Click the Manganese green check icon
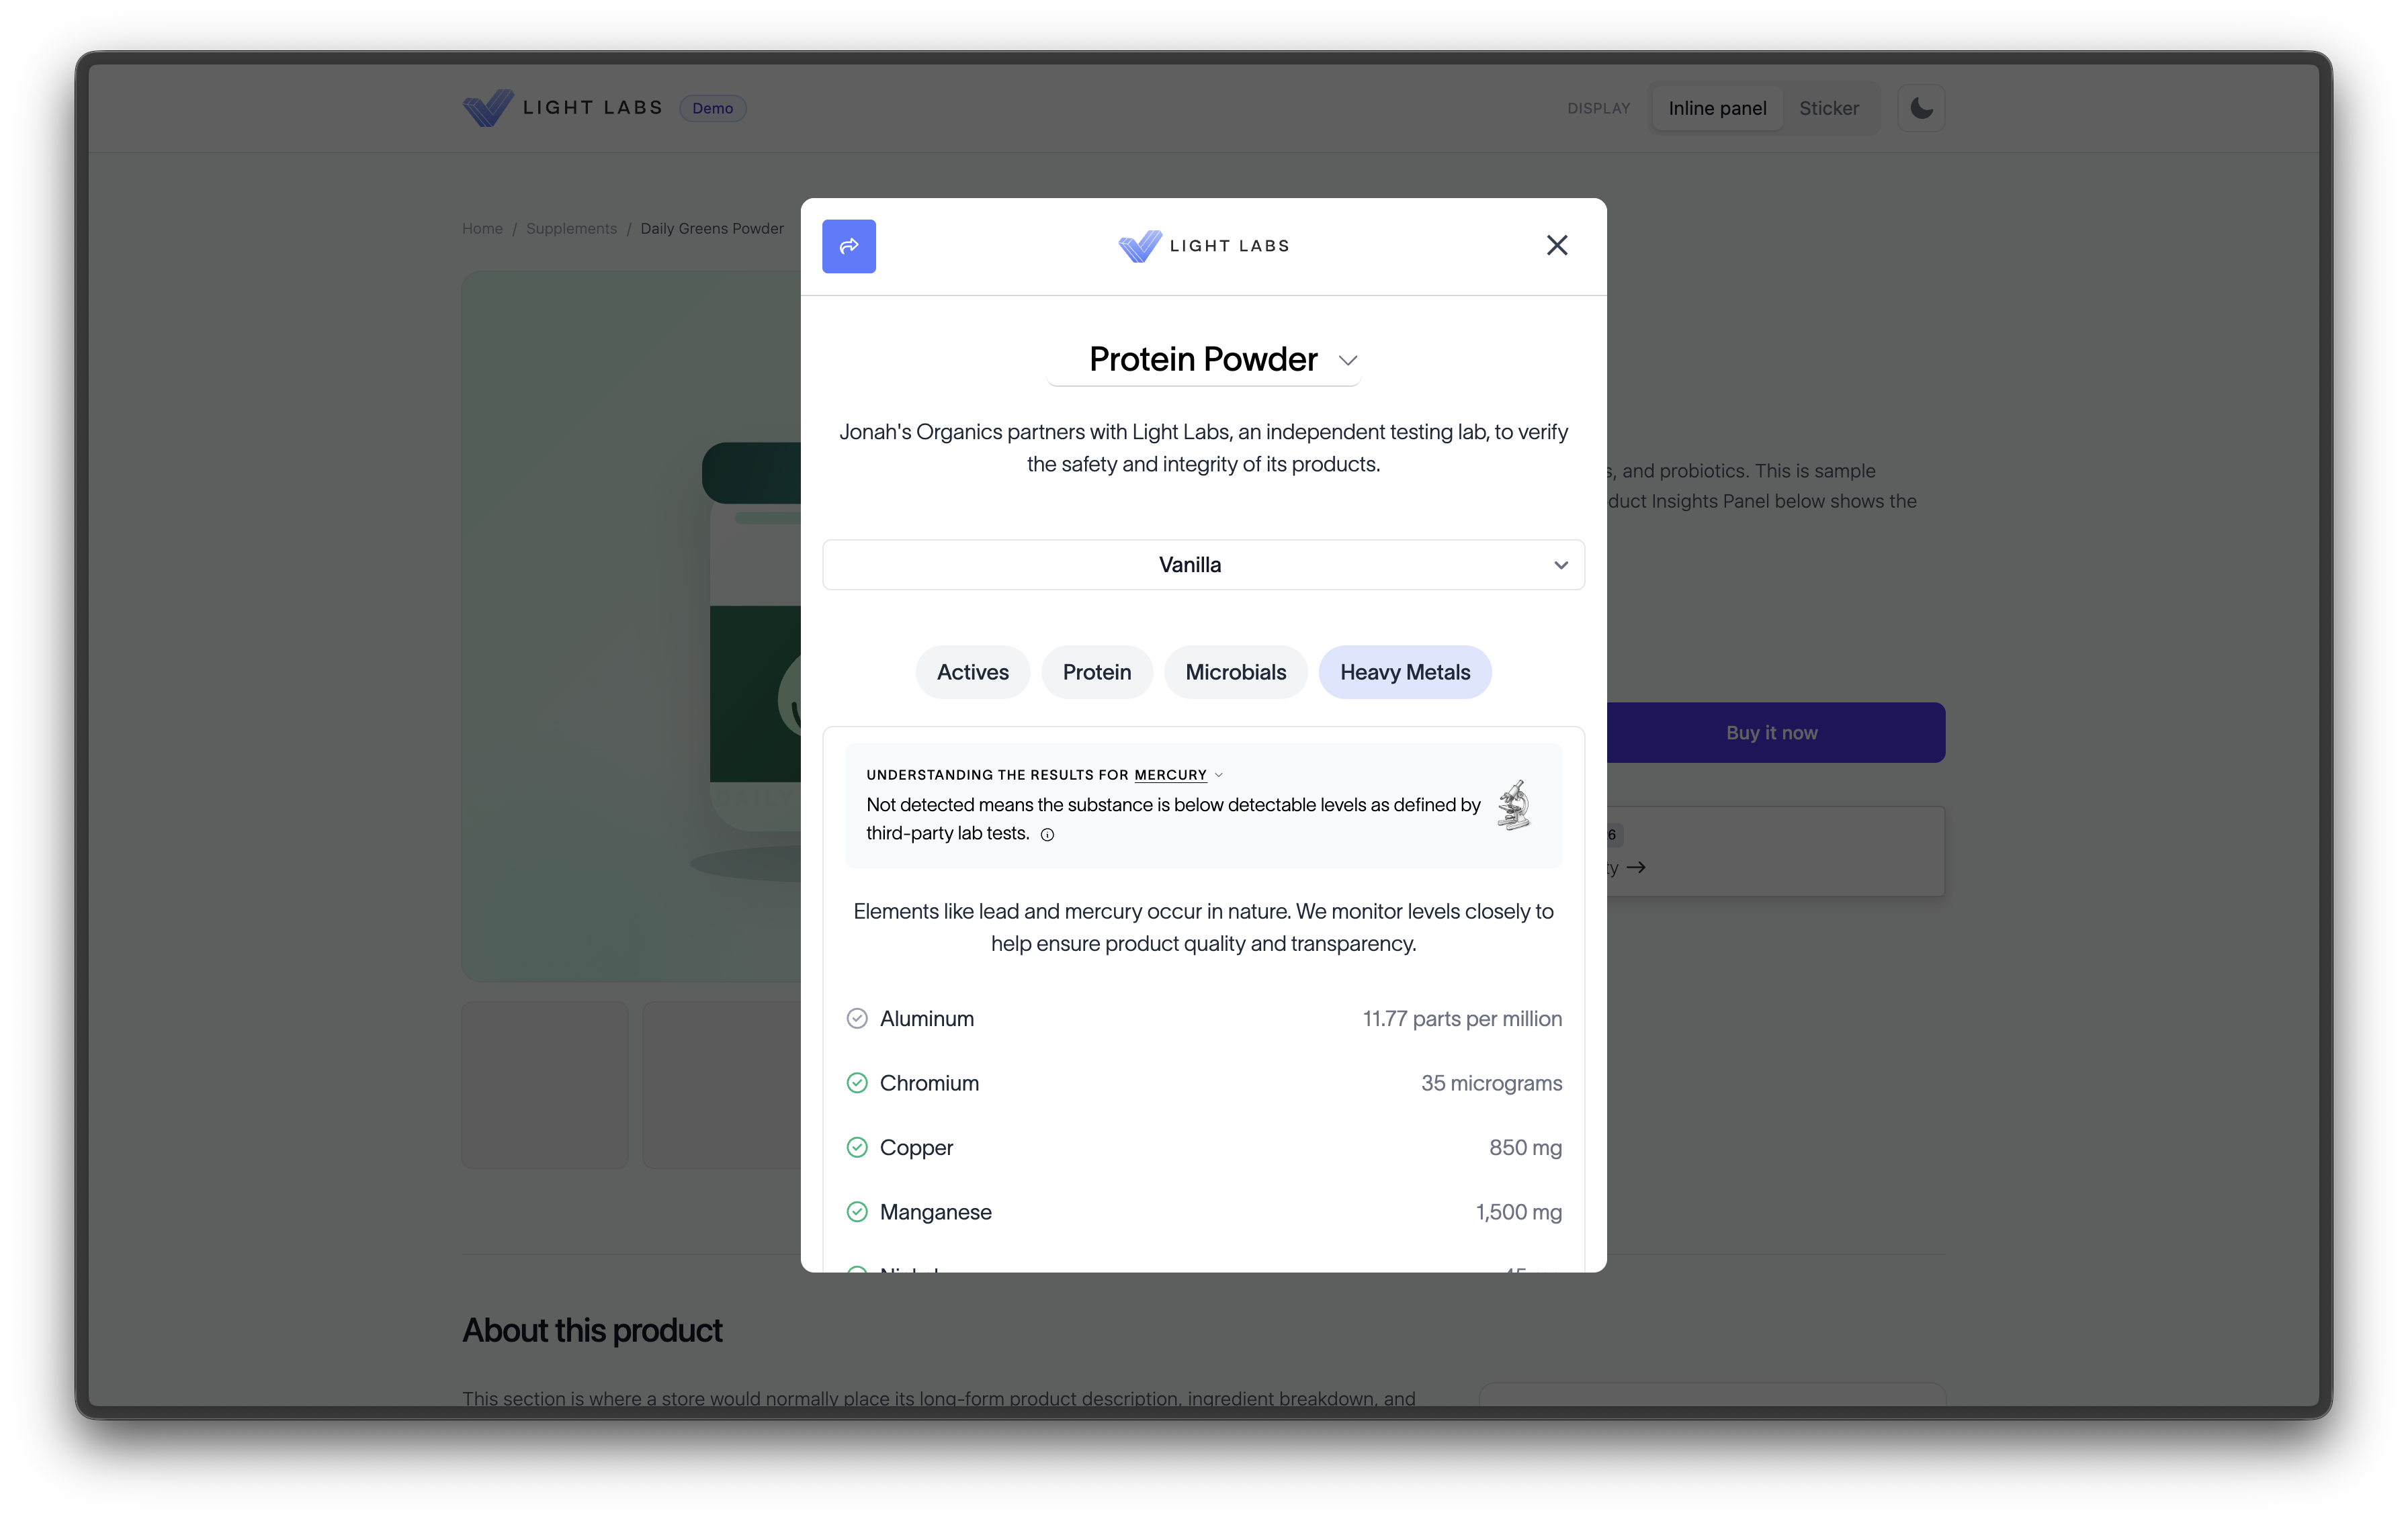The width and height of the screenshot is (2408, 1519). (857, 1212)
